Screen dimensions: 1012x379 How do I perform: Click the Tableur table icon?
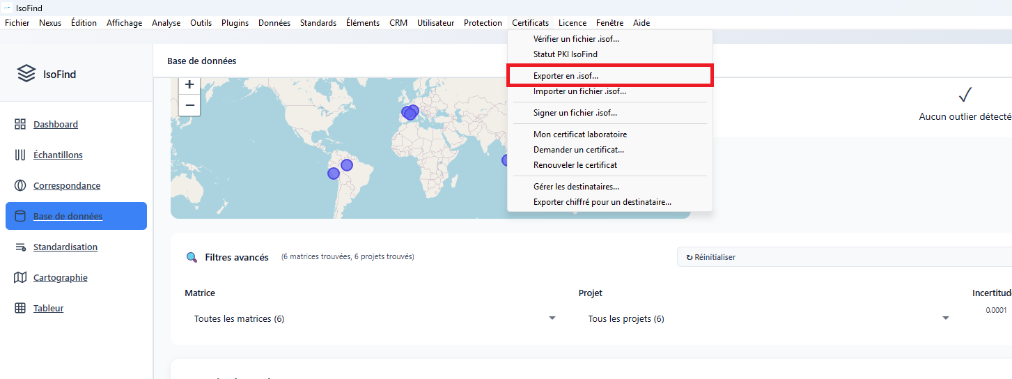(x=20, y=308)
